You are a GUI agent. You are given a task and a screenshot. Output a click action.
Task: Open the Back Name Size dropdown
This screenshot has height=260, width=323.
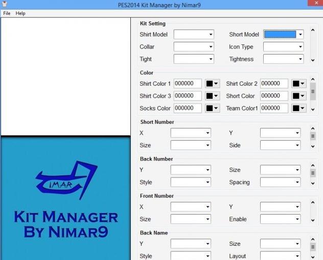(280, 244)
